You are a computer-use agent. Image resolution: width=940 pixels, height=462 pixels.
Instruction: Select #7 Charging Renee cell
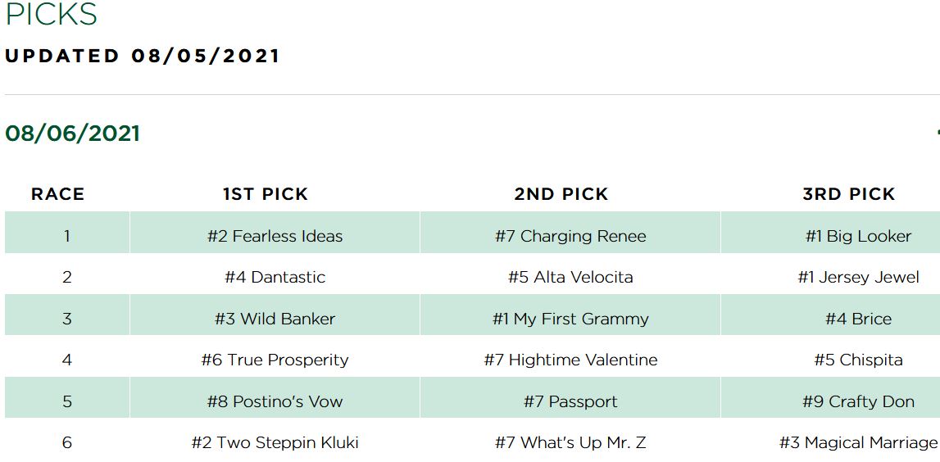coord(570,236)
